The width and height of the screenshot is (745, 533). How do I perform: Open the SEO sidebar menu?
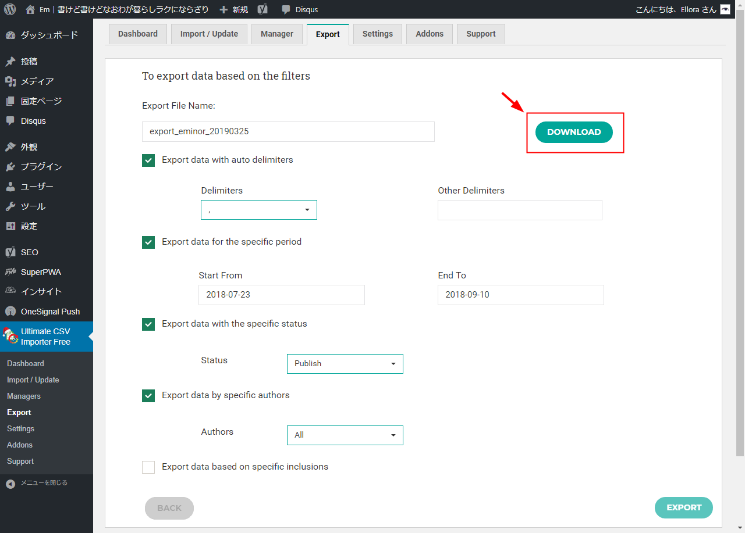coord(47,252)
